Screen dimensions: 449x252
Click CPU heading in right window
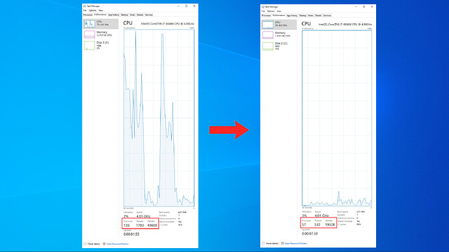pyautogui.click(x=306, y=24)
